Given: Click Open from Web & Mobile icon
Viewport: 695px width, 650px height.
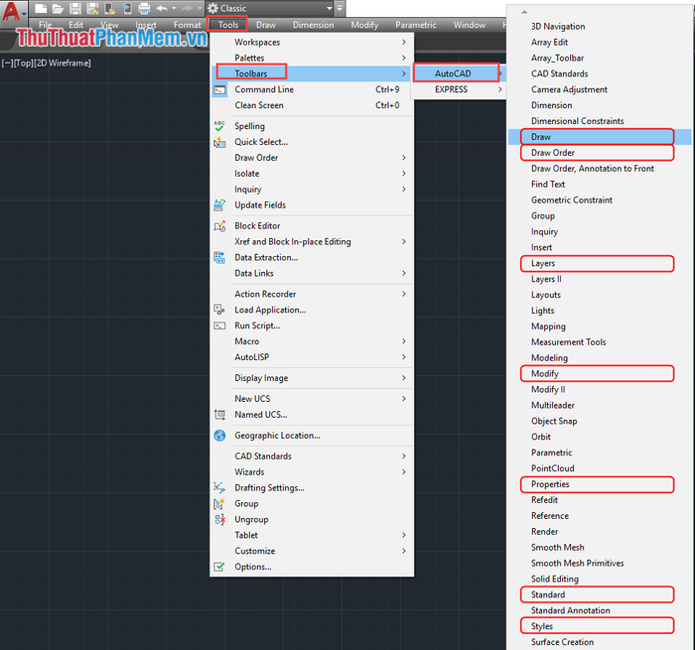Looking at the screenshot, I should tap(110, 8).
